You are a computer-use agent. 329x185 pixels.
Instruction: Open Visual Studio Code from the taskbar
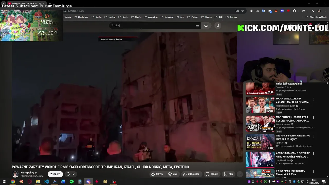click(46, 182)
